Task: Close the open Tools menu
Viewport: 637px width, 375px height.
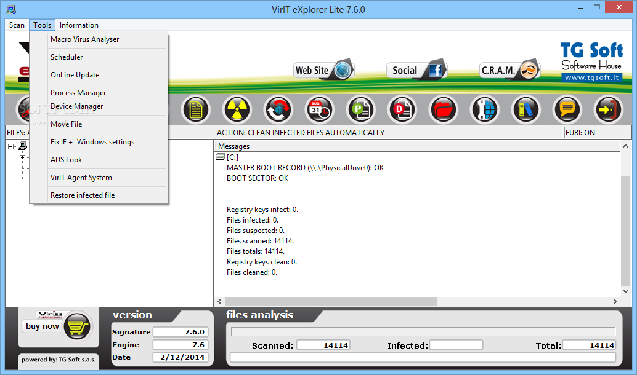Action: click(x=43, y=25)
